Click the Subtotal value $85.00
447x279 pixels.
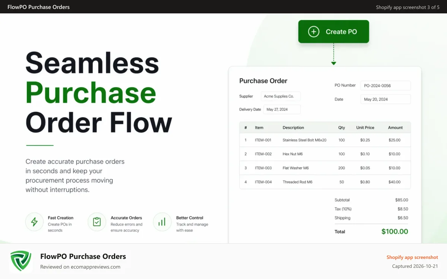pyautogui.click(x=402, y=200)
